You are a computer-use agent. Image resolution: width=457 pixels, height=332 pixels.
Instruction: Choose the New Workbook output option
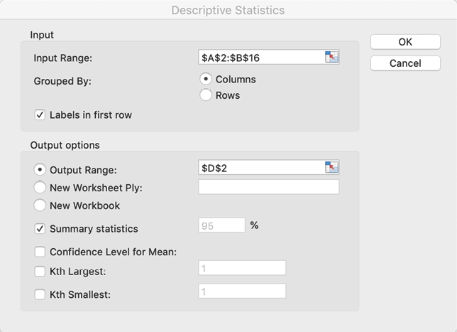click(x=40, y=205)
